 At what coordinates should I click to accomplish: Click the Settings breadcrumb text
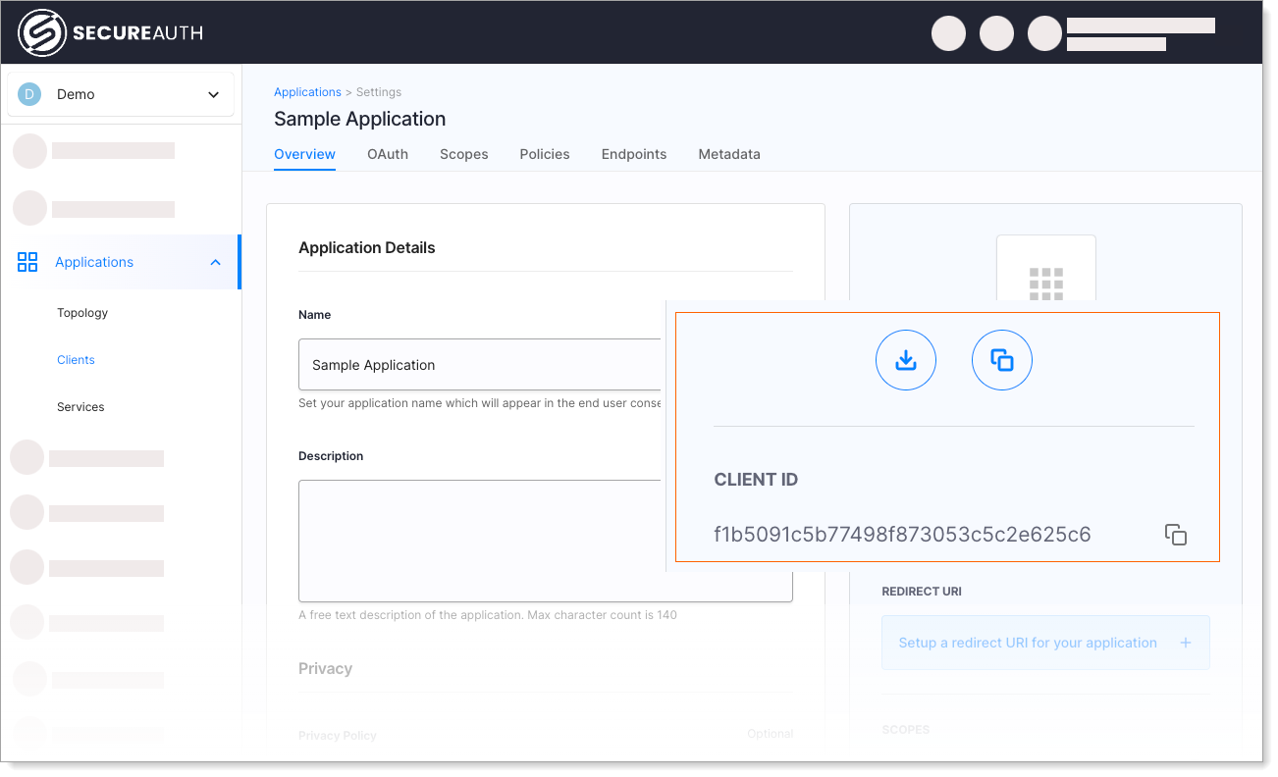[379, 92]
